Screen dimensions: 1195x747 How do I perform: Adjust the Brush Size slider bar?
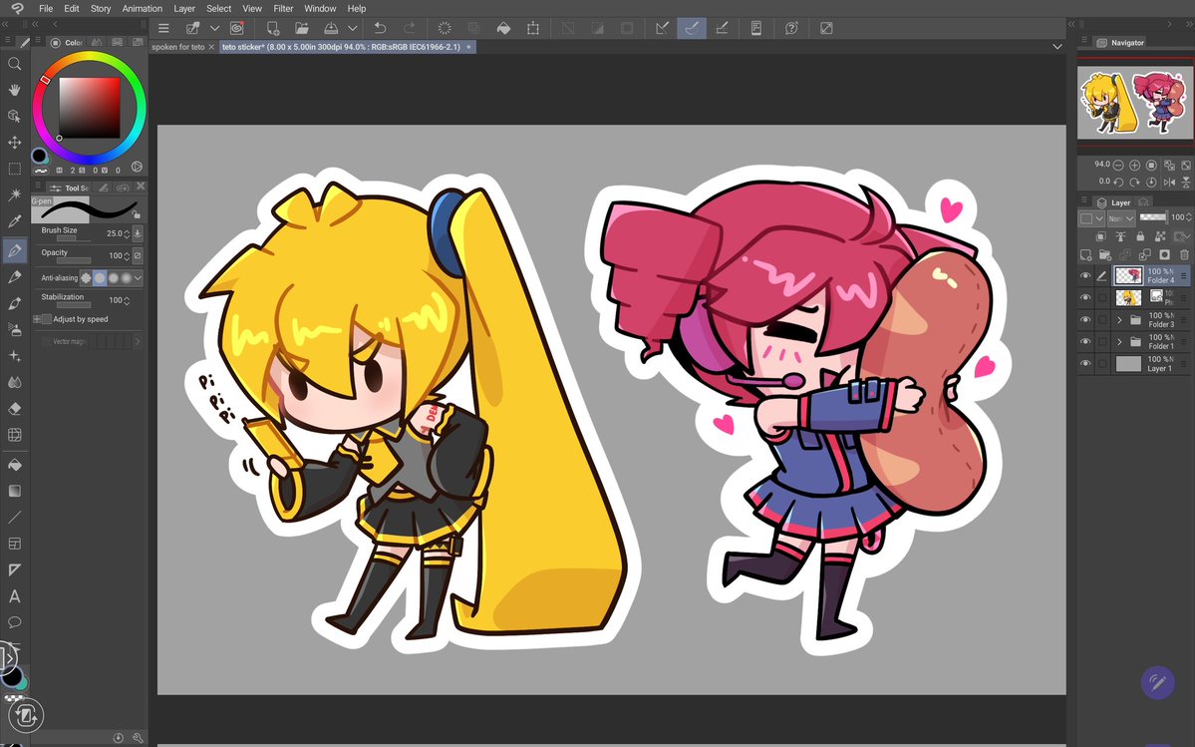[x=74, y=238]
